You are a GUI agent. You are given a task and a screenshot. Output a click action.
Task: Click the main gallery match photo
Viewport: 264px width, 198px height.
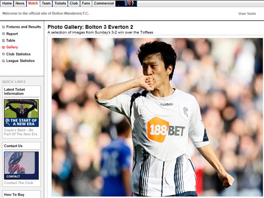pyautogui.click(x=157, y=117)
